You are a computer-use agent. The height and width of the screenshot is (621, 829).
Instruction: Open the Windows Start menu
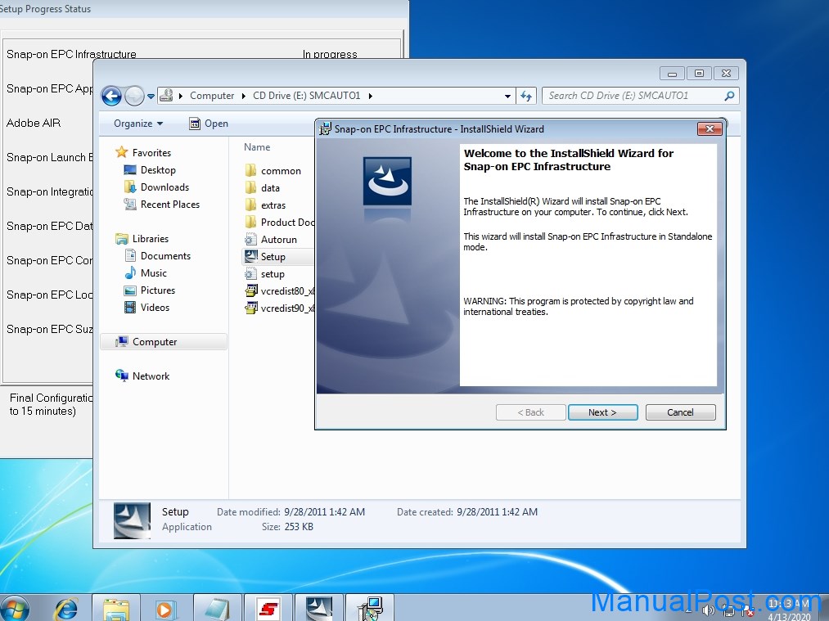click(14, 610)
